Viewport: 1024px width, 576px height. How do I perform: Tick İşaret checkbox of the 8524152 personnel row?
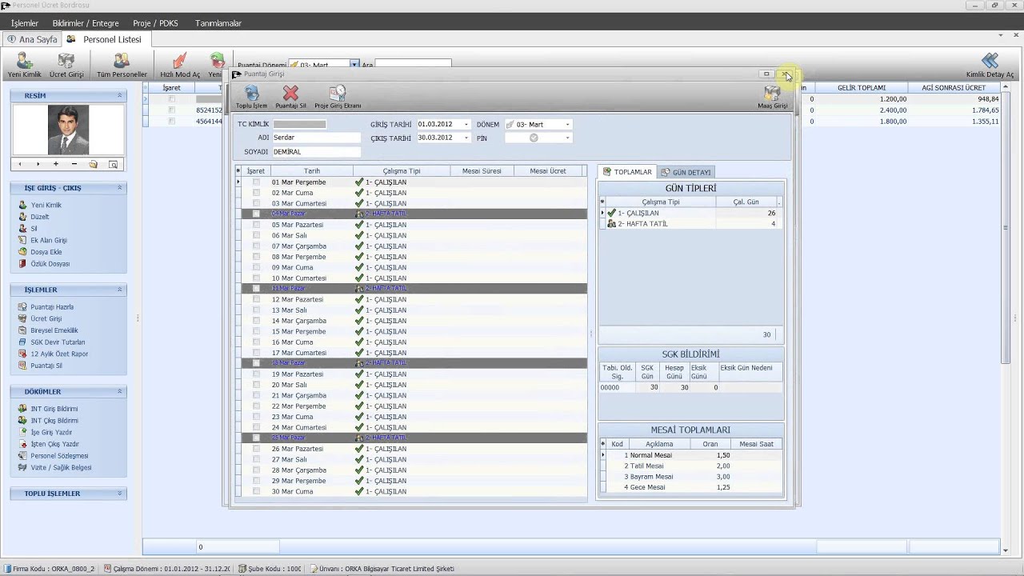pyautogui.click(x=171, y=110)
